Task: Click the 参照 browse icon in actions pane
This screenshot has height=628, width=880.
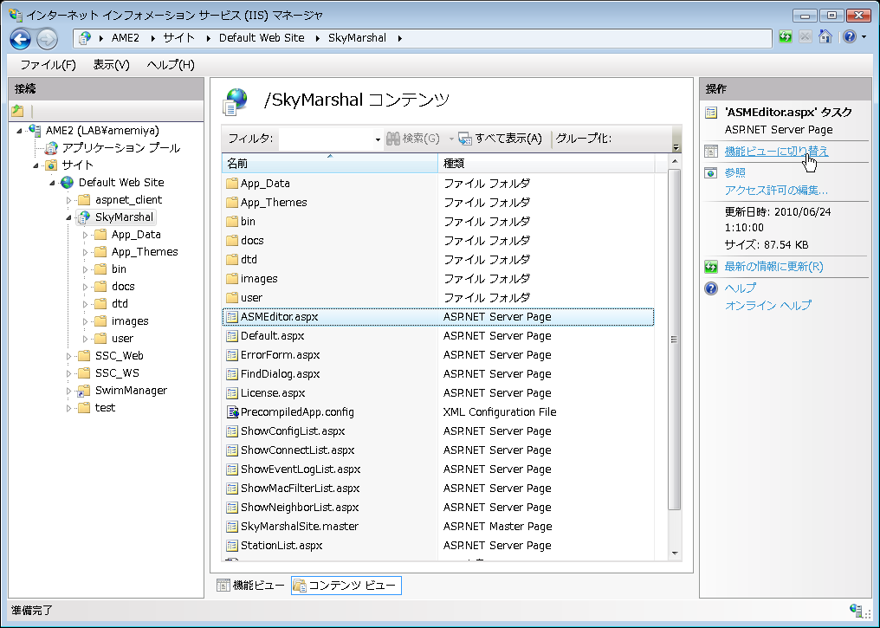Action: [x=711, y=173]
